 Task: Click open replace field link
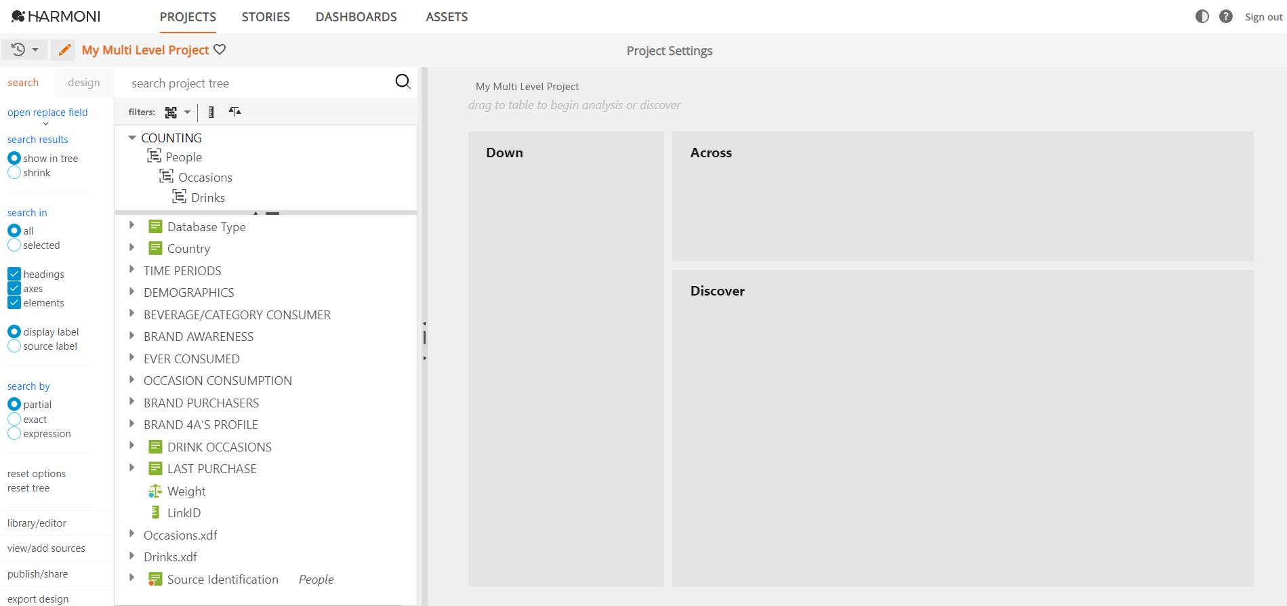[47, 113]
